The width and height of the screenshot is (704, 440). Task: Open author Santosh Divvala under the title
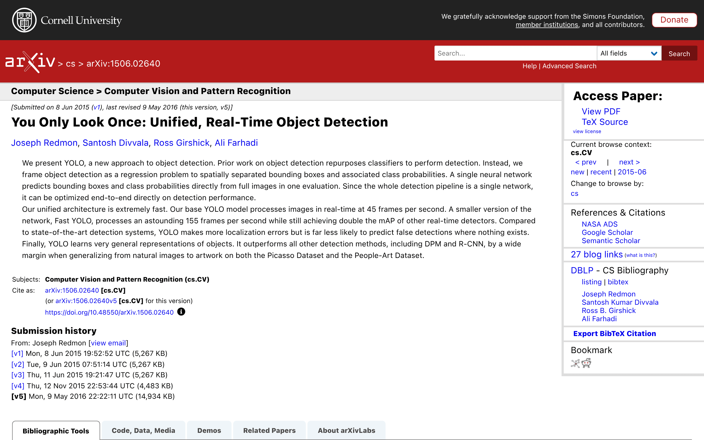pyautogui.click(x=116, y=143)
